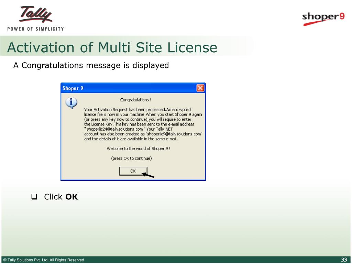Screen dimensions: 352x264
Task: Click the "POWER OF SIMPLICITY" tagline
Action: 35,29
